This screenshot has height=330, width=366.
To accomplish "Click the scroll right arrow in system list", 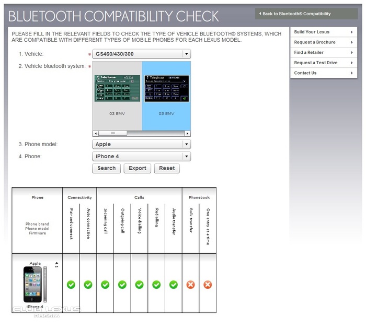I will (188, 133).
